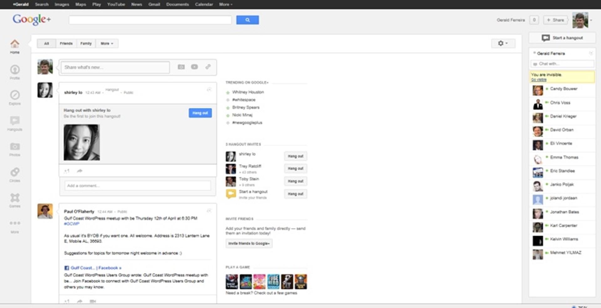601x308 pixels.
Task: Open chat options arrow beside Gerald Ferreira
Action: pos(591,53)
